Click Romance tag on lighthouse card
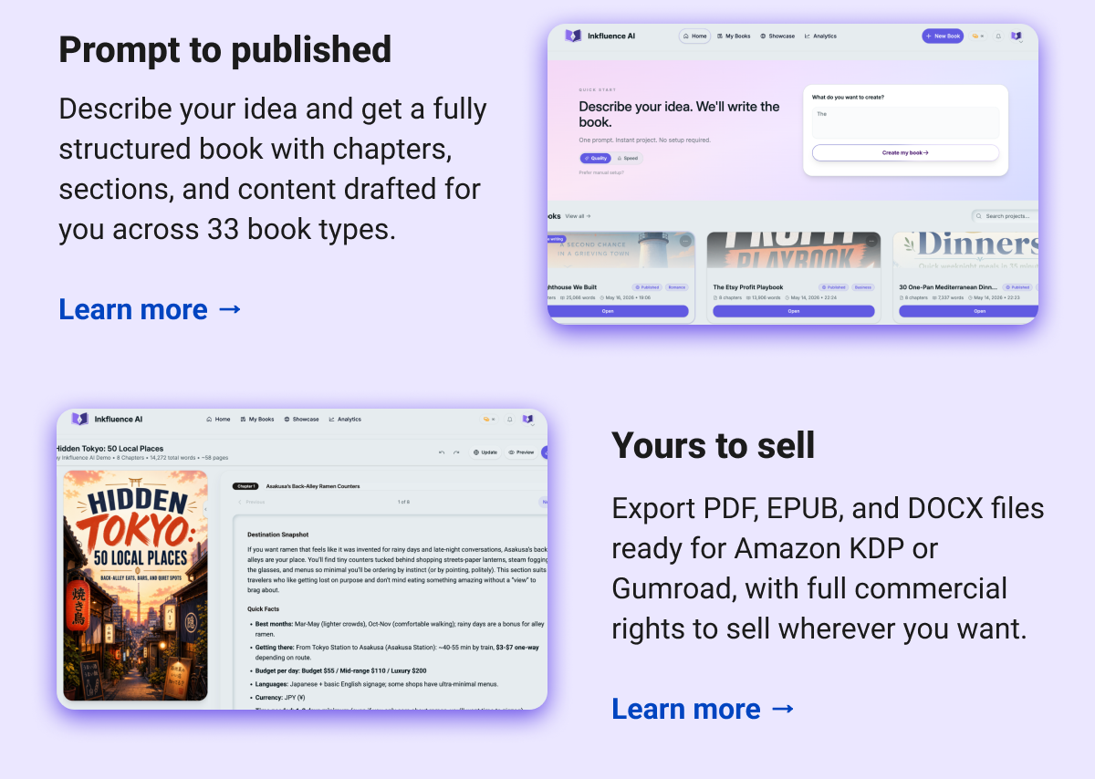This screenshot has width=1095, height=779. click(x=676, y=287)
